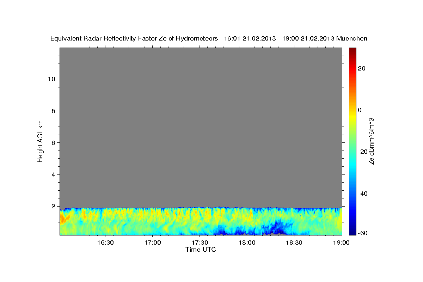
Task: Click the dark blue bottom of the colorbar
Action: click(352, 231)
